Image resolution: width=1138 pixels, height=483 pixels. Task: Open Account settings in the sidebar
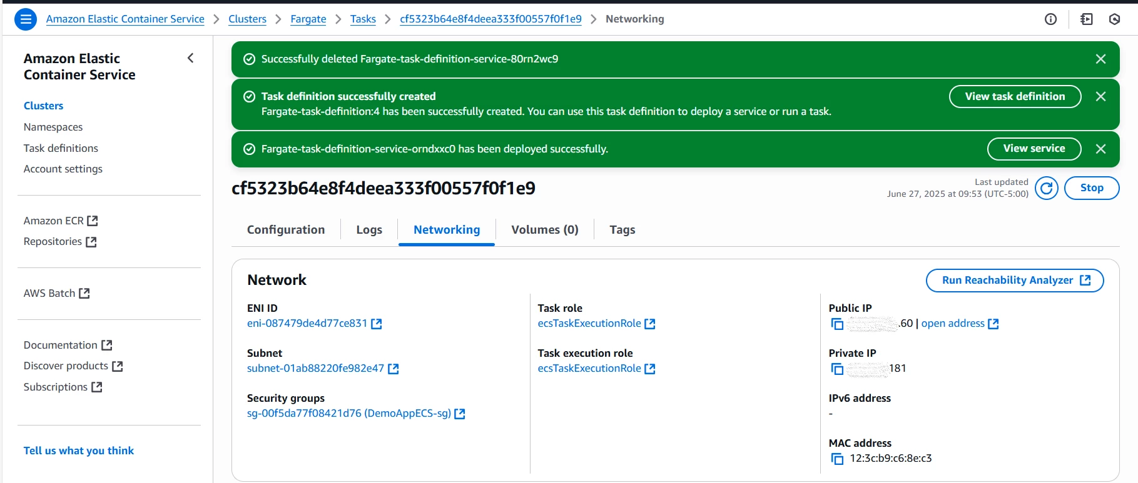point(63,169)
